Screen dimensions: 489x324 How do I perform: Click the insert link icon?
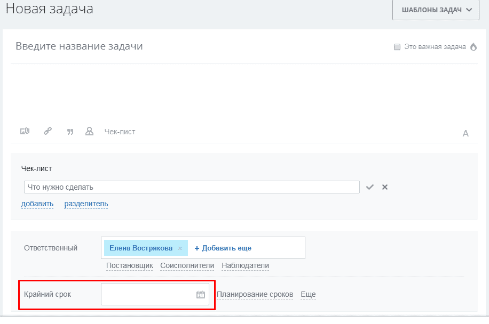48,131
